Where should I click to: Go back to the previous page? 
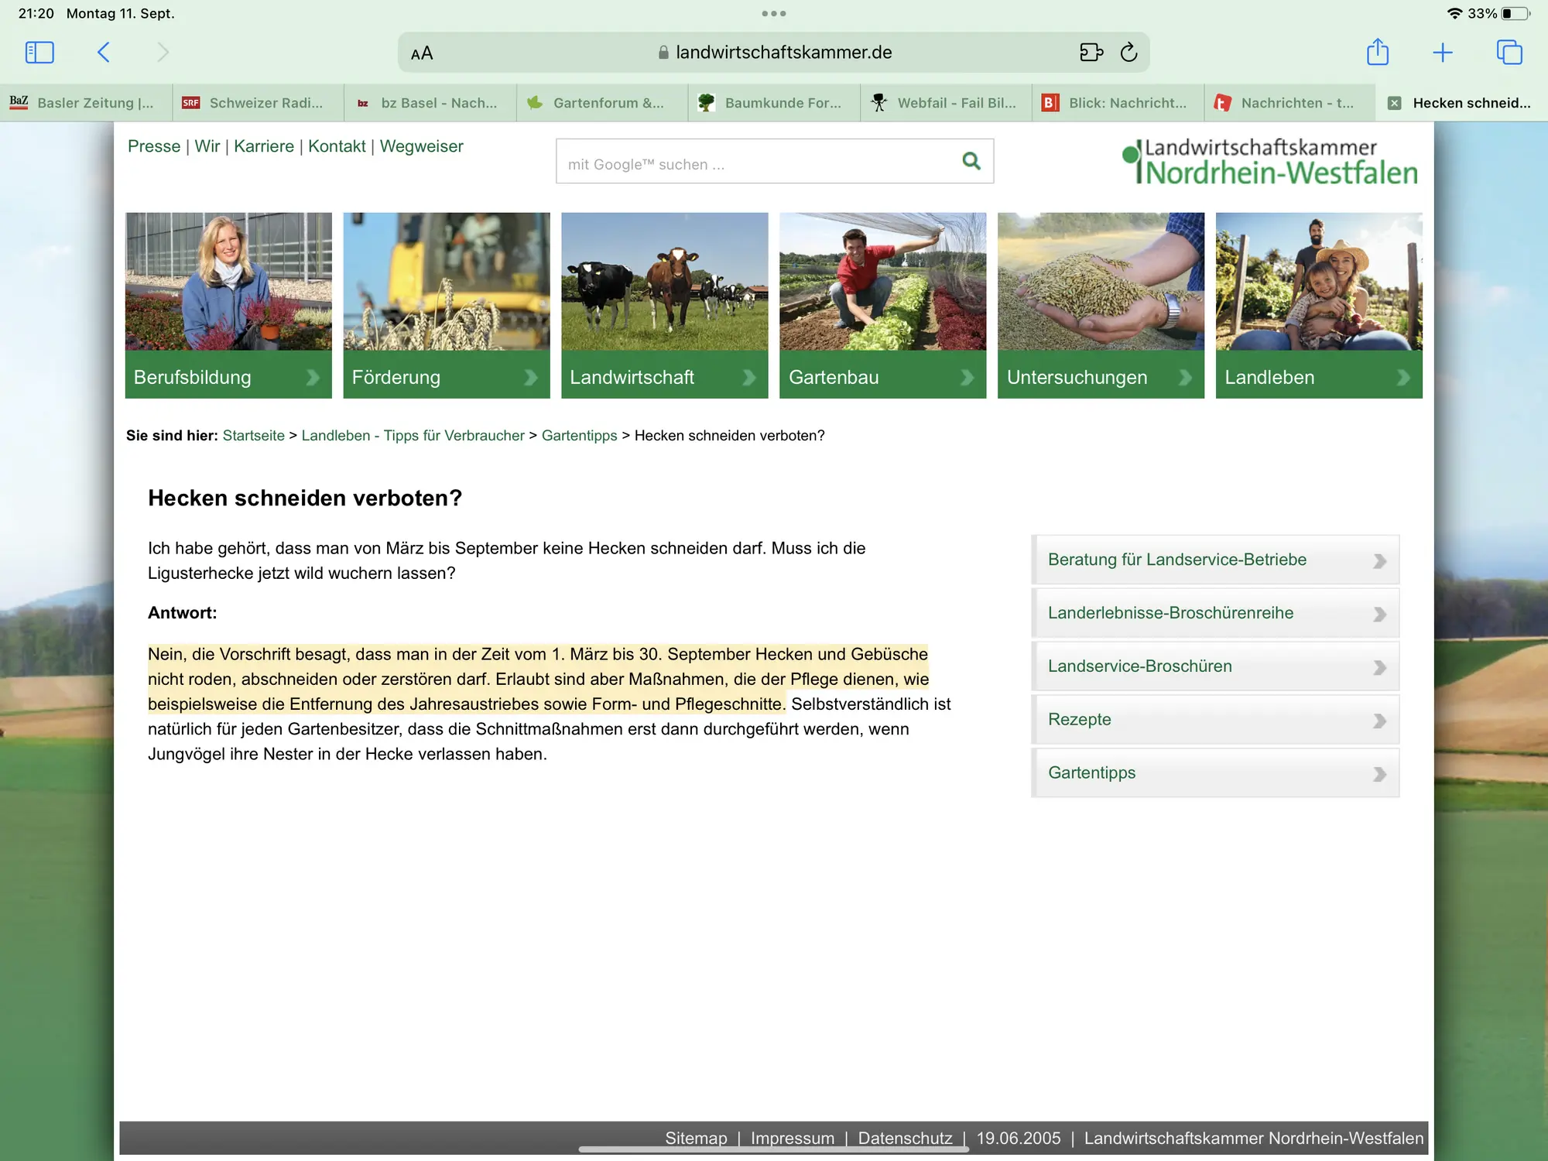104,53
